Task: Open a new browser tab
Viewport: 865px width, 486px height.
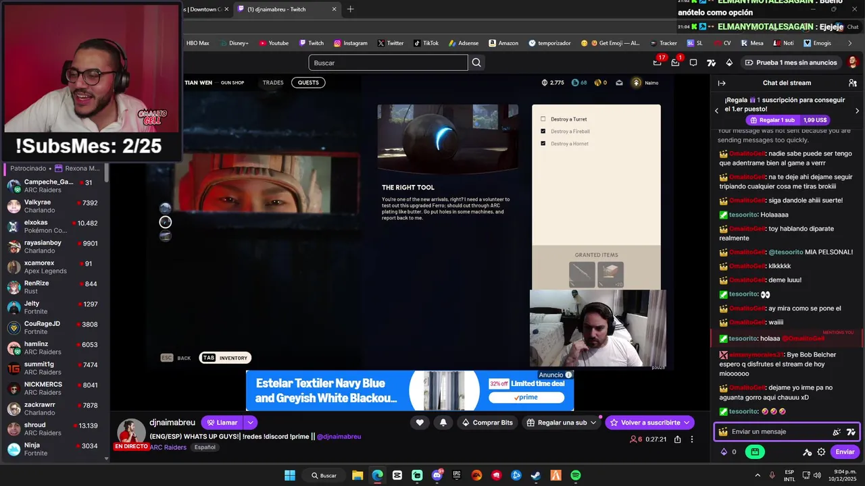Action: point(350,9)
